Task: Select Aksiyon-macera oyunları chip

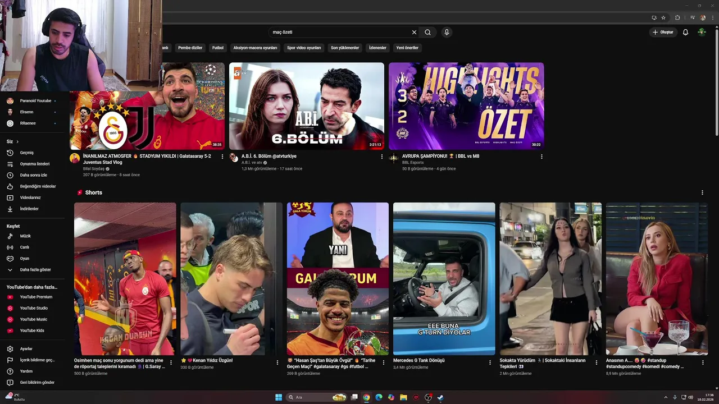Action: click(x=255, y=48)
